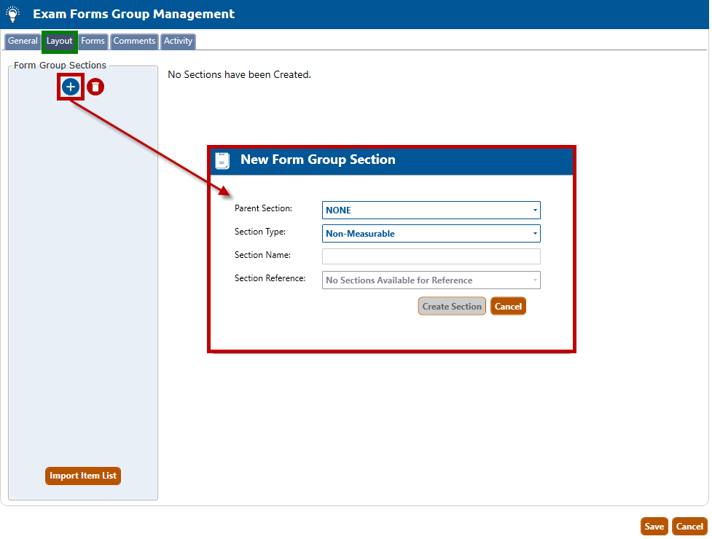Click the red trash delete section icon
Viewport: 712px width, 539px height.
95,87
